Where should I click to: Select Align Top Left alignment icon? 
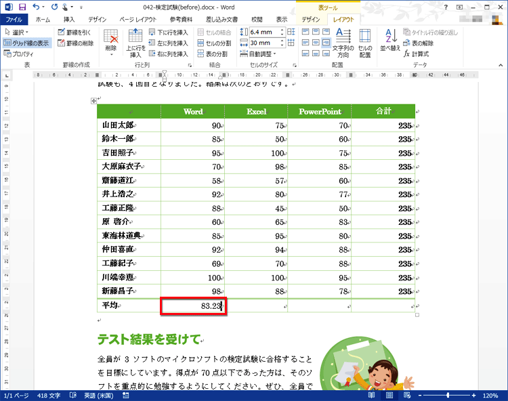(305, 31)
